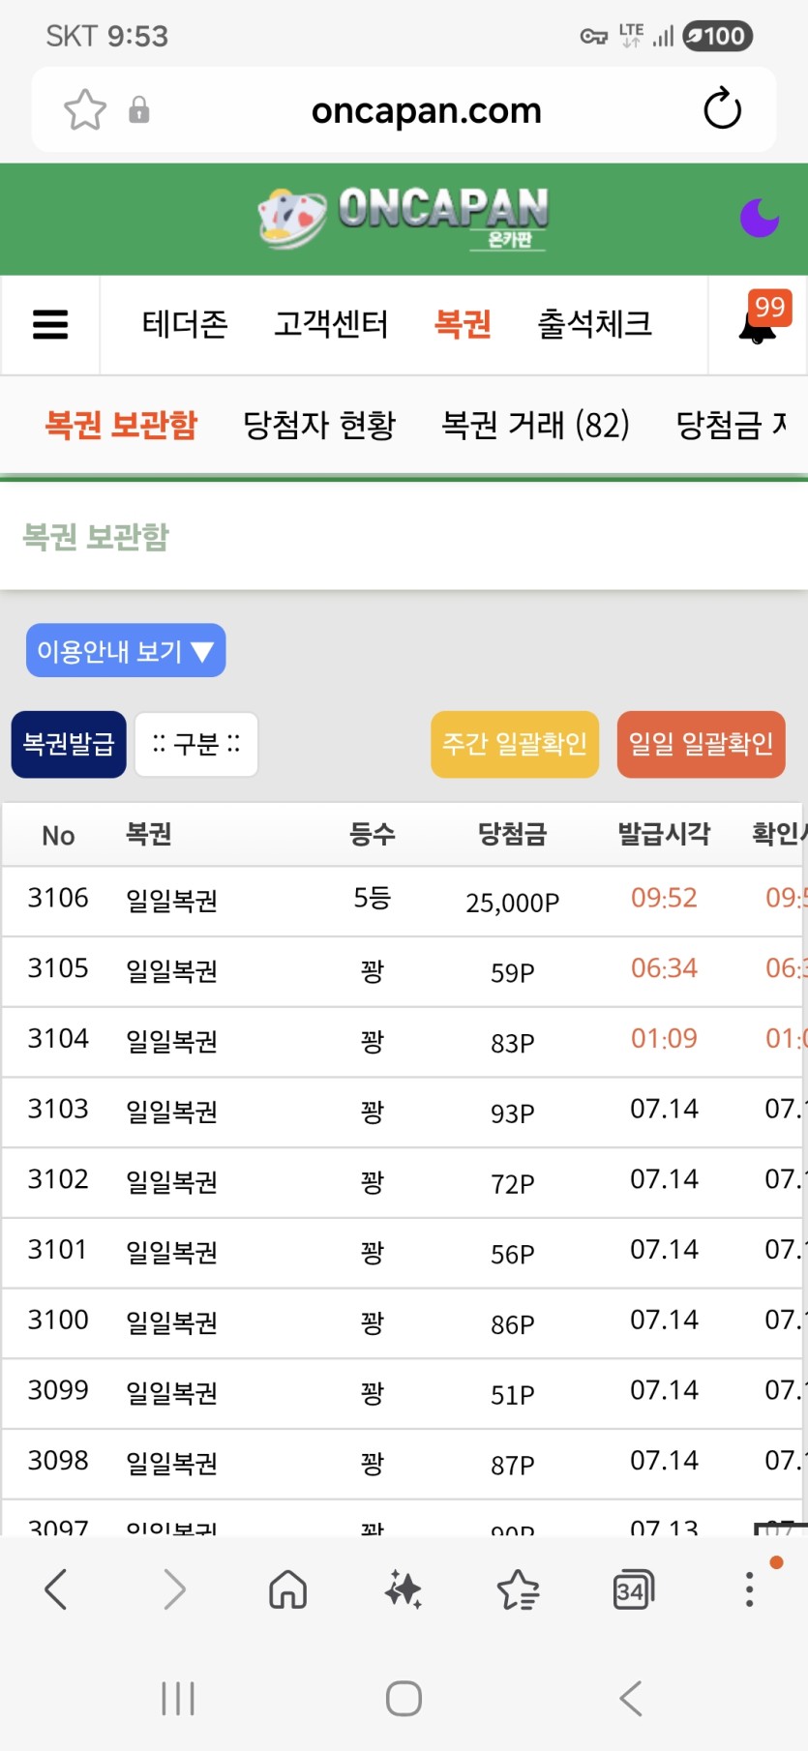Tap the padlock security icon
Viewport: 808px width, 1751px height.
(139, 109)
